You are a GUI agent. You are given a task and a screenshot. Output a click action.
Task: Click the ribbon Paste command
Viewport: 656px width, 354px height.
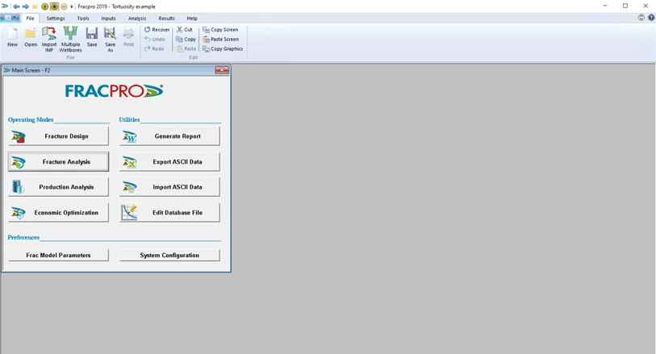pyautogui.click(x=186, y=49)
